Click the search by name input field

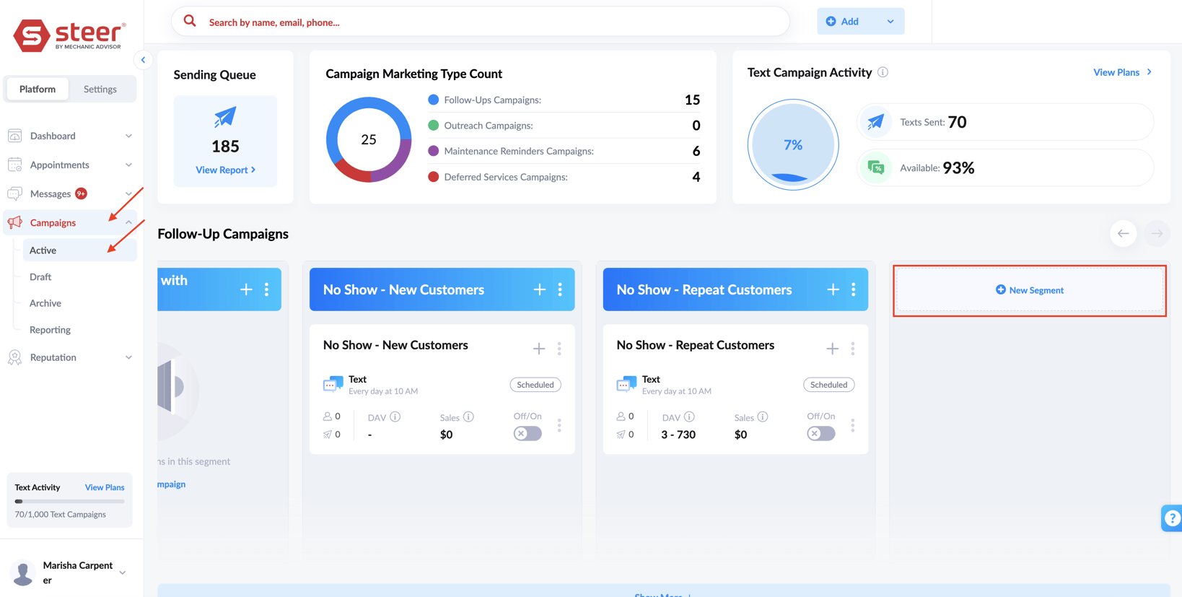[x=491, y=22]
